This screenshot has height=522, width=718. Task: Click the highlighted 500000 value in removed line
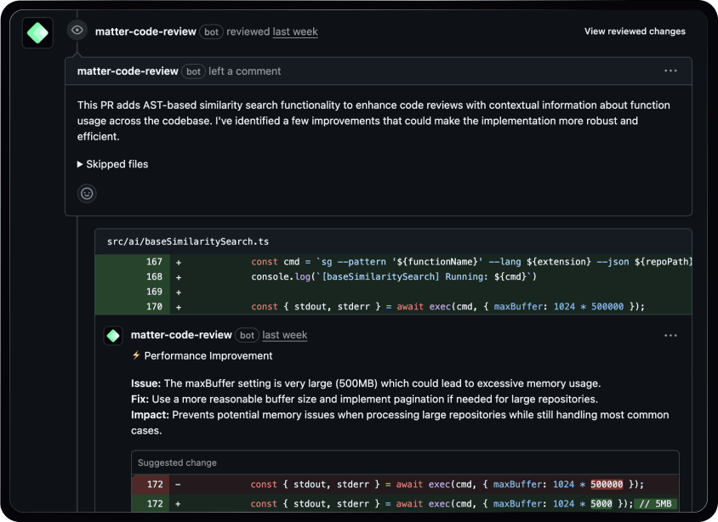(607, 484)
